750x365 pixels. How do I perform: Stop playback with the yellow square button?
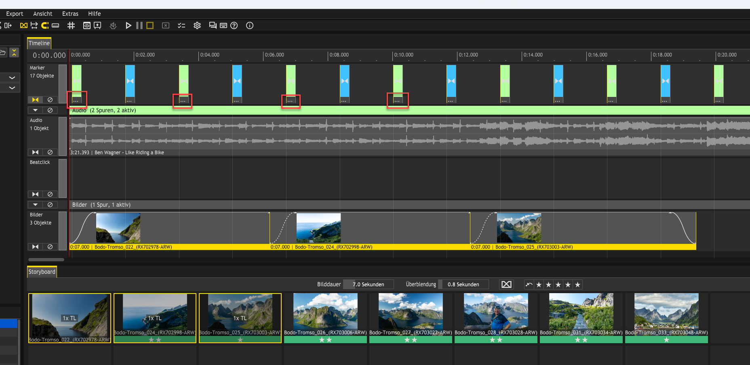[x=150, y=25]
